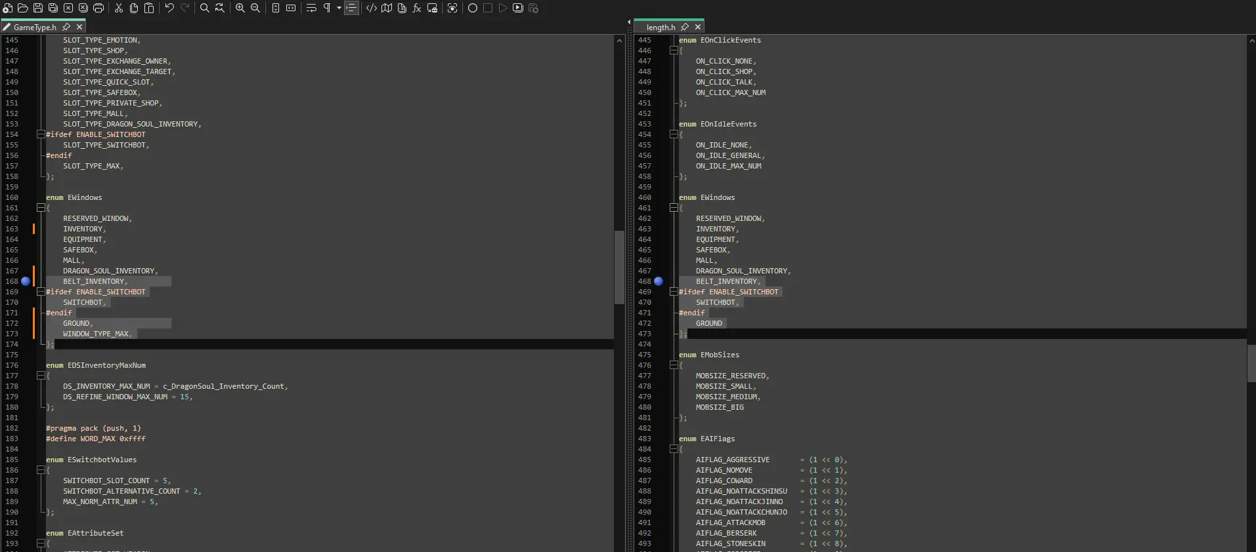Open the show-all-characters dropdown arrow

click(339, 8)
